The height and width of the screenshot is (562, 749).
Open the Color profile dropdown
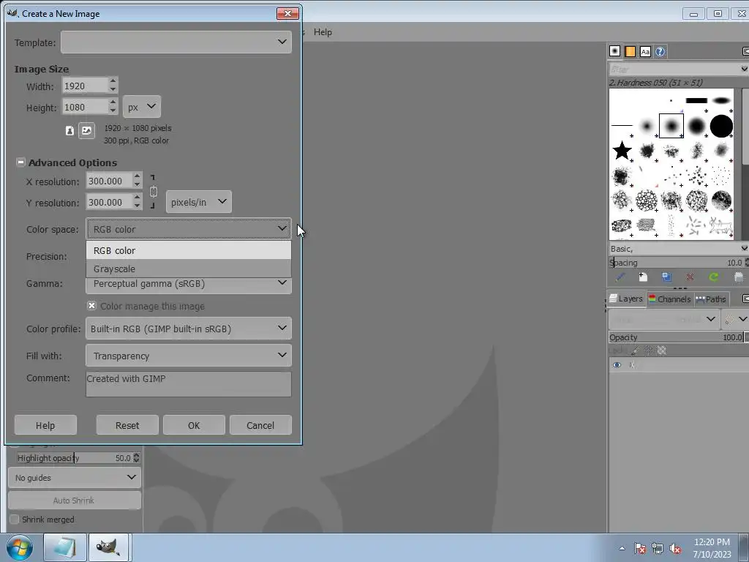pyautogui.click(x=188, y=329)
